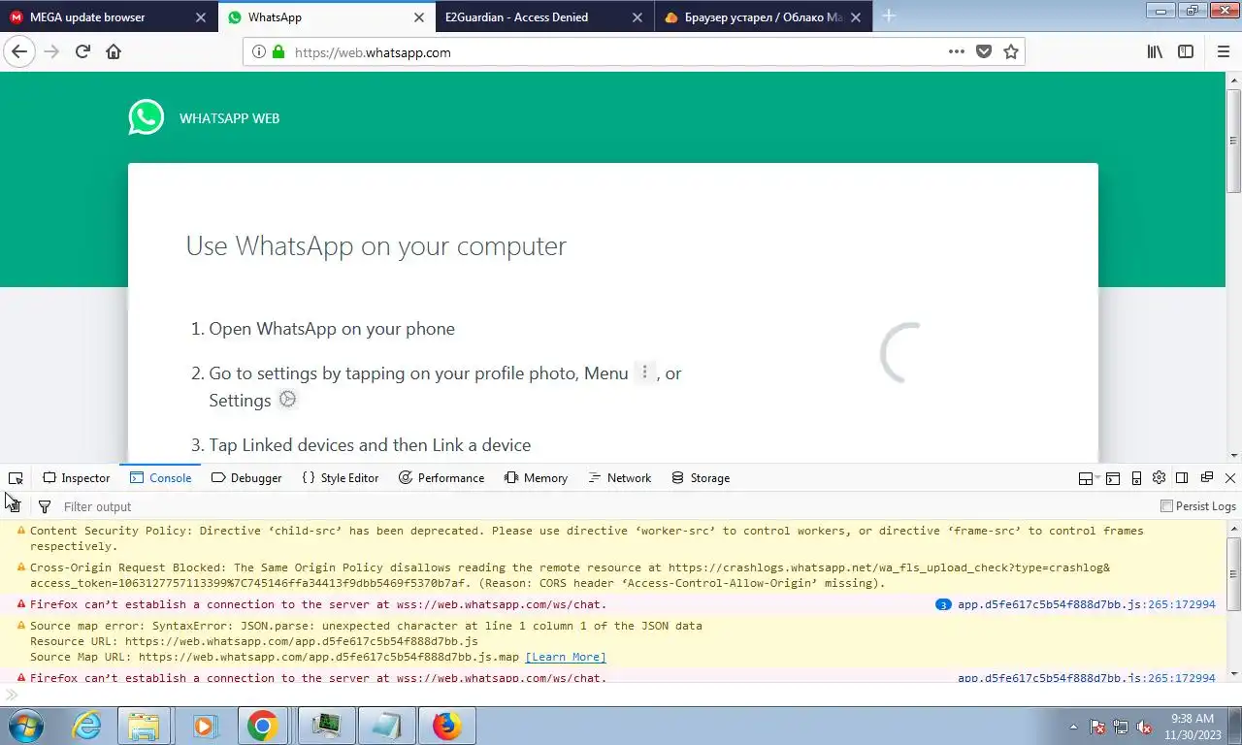
Task: Open Windows Media Player from taskbar
Action: coord(204,726)
